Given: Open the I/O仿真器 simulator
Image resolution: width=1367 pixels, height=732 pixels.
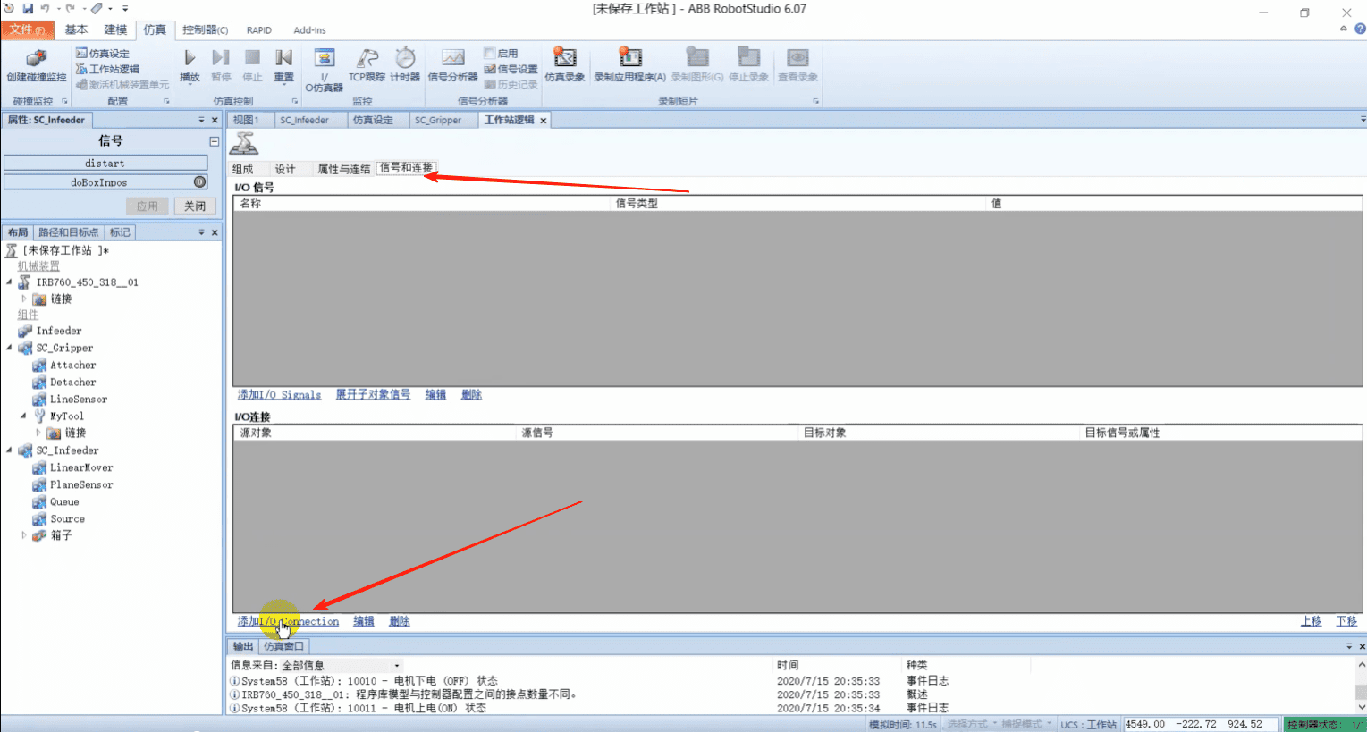Looking at the screenshot, I should [x=324, y=70].
